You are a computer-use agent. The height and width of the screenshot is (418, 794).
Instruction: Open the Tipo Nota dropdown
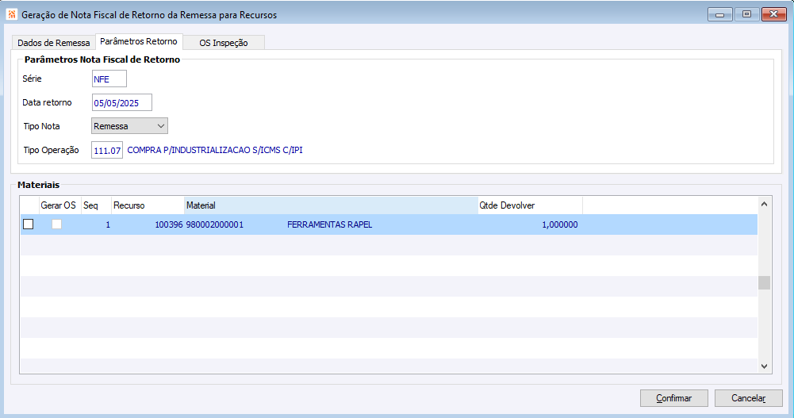click(x=129, y=126)
